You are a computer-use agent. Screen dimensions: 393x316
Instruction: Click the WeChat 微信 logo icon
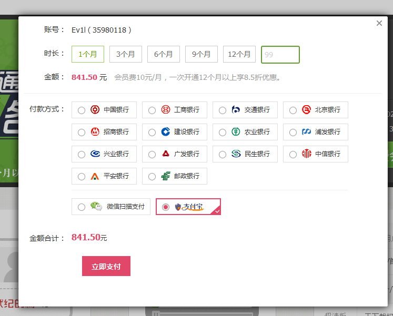point(96,206)
